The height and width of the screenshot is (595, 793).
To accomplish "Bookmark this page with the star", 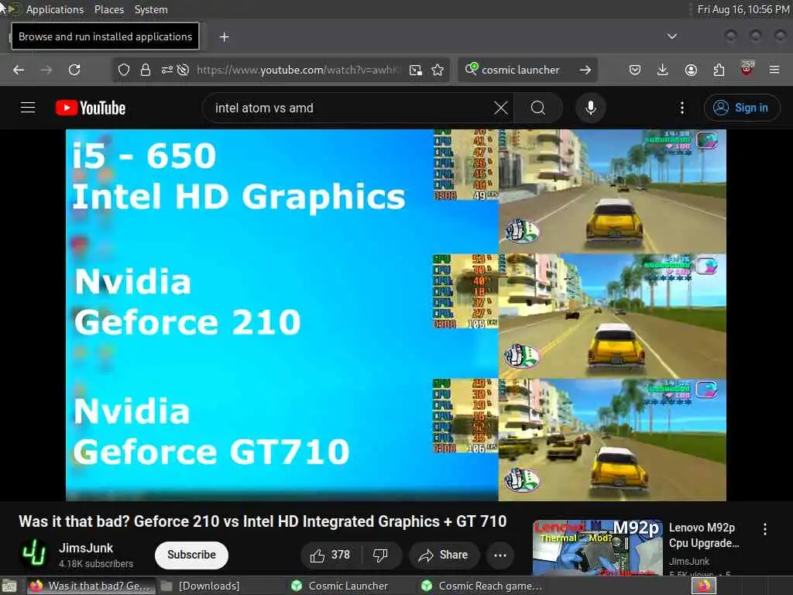I will click(x=438, y=70).
